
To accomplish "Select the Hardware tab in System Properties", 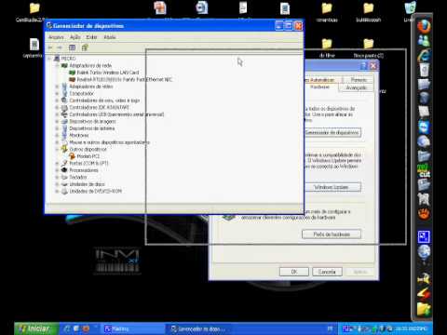I will pyautogui.click(x=320, y=87).
